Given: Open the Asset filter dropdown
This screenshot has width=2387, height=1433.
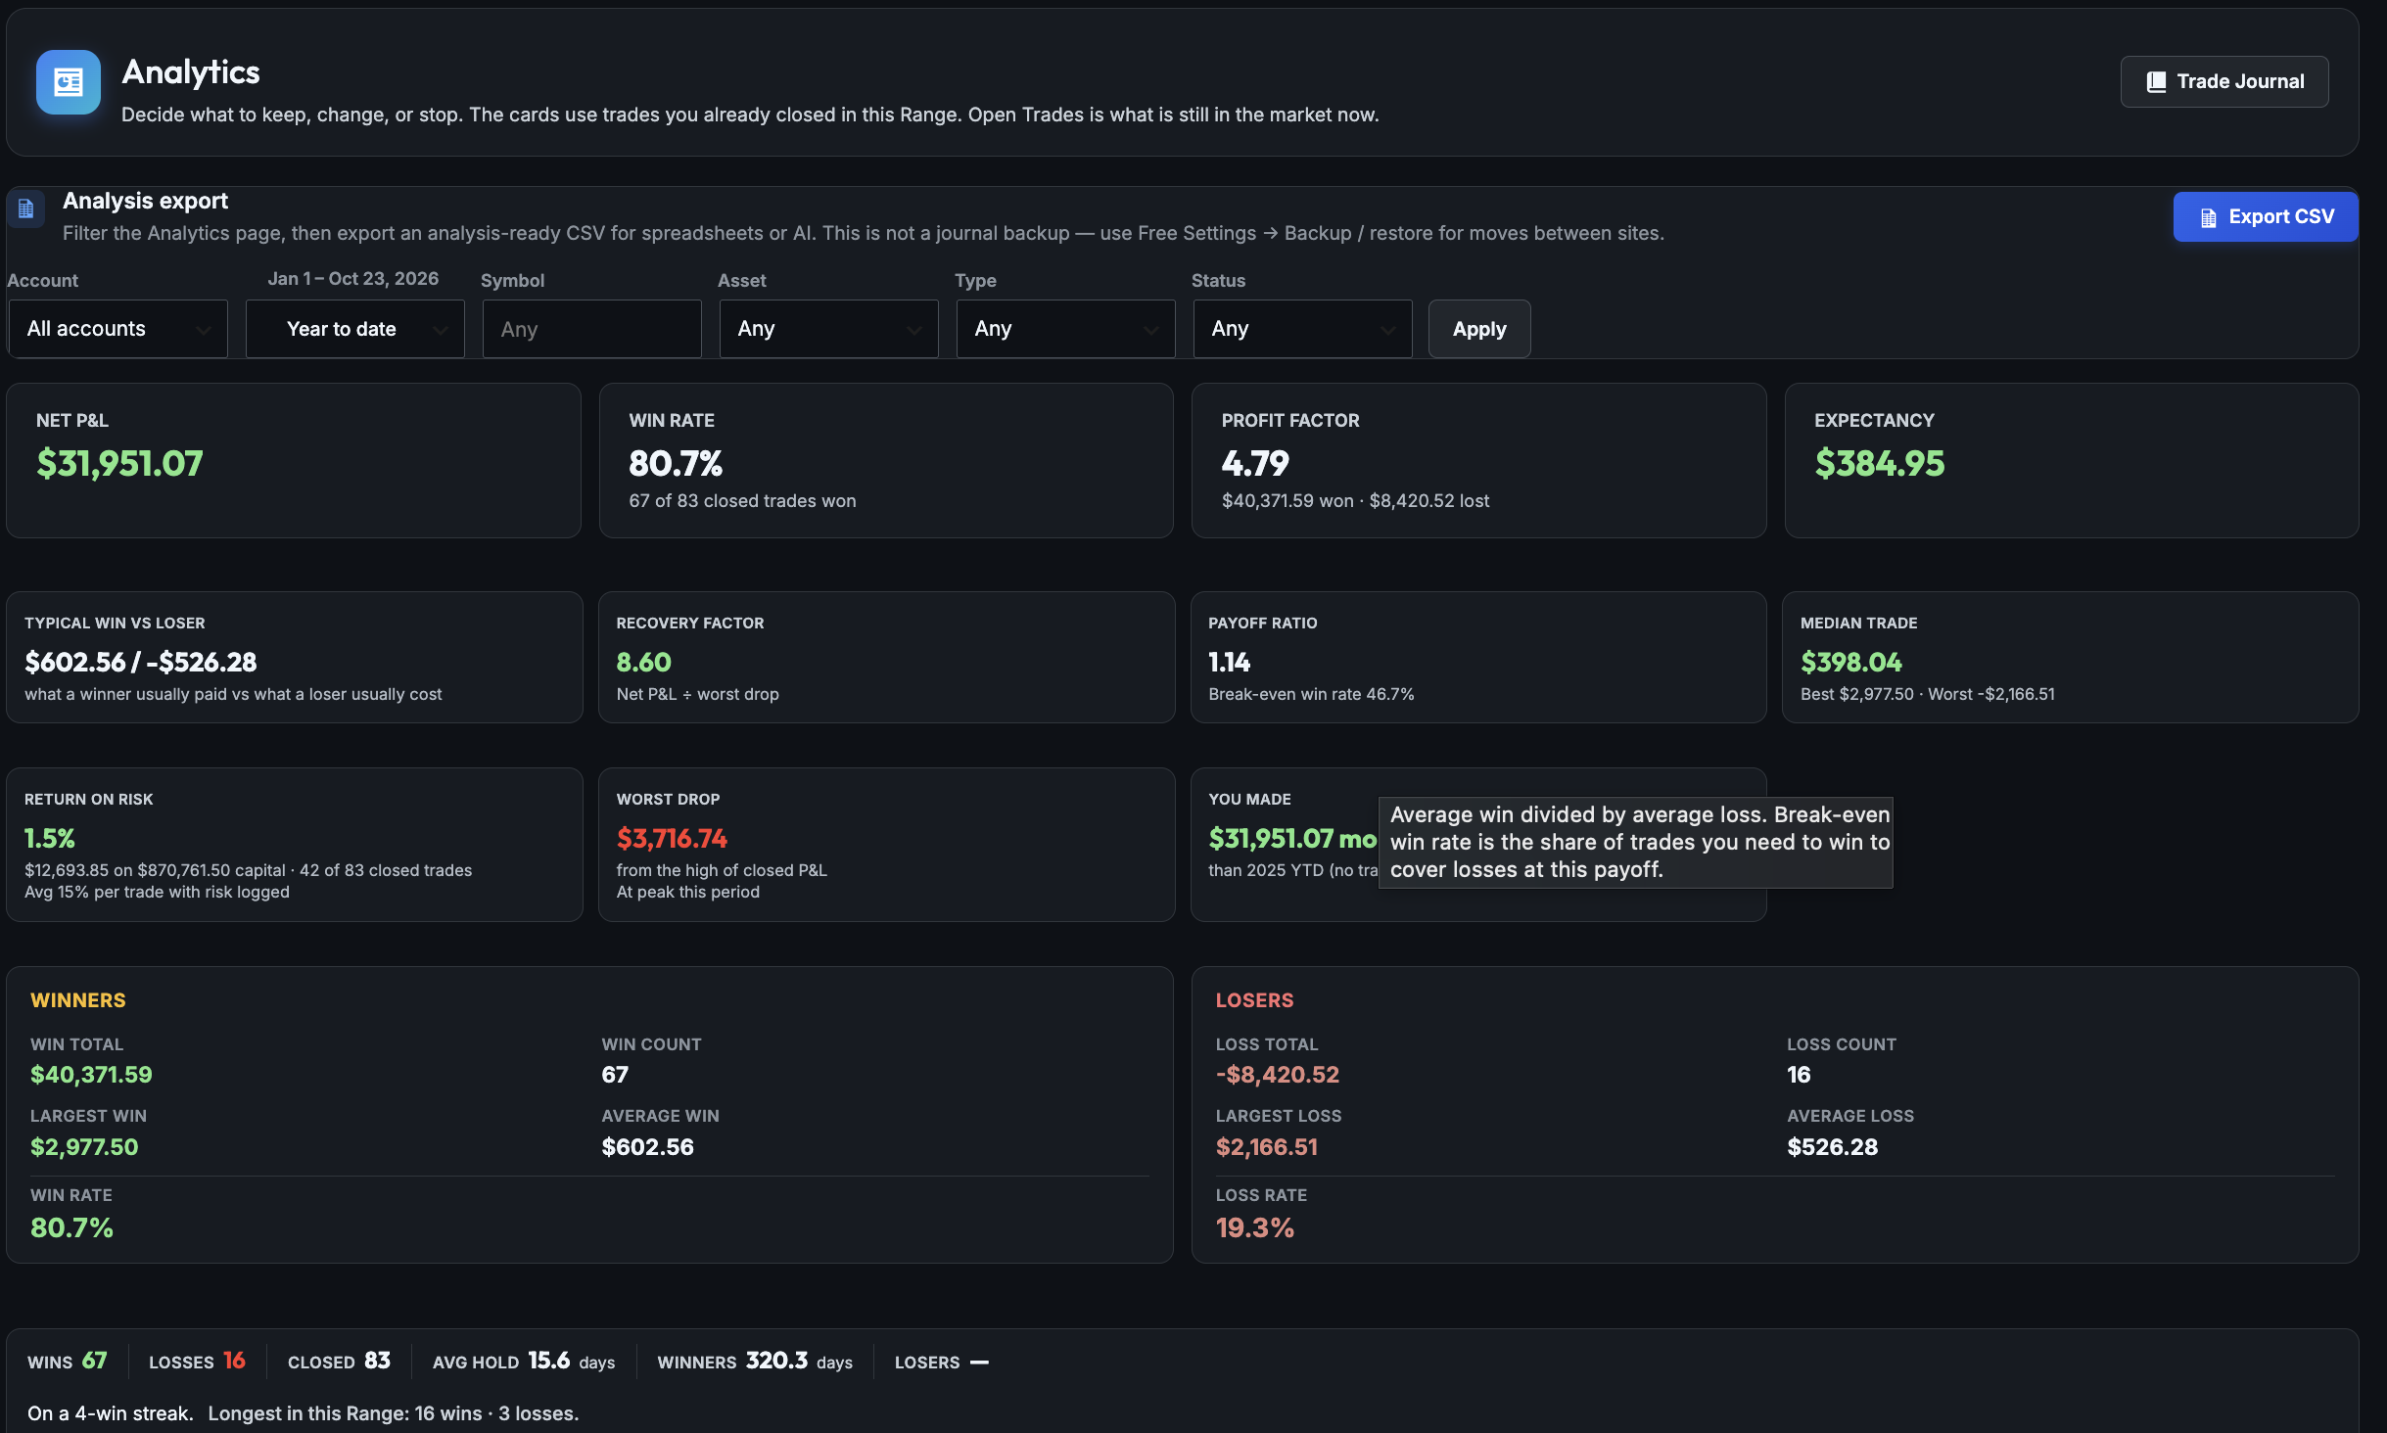Looking at the screenshot, I should (829, 329).
